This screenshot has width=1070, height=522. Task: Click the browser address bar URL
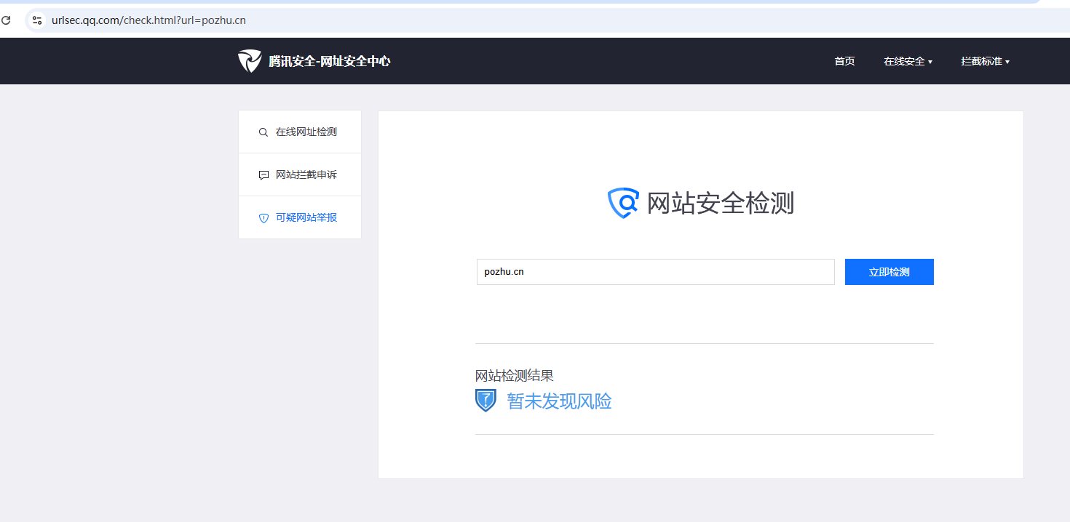148,20
